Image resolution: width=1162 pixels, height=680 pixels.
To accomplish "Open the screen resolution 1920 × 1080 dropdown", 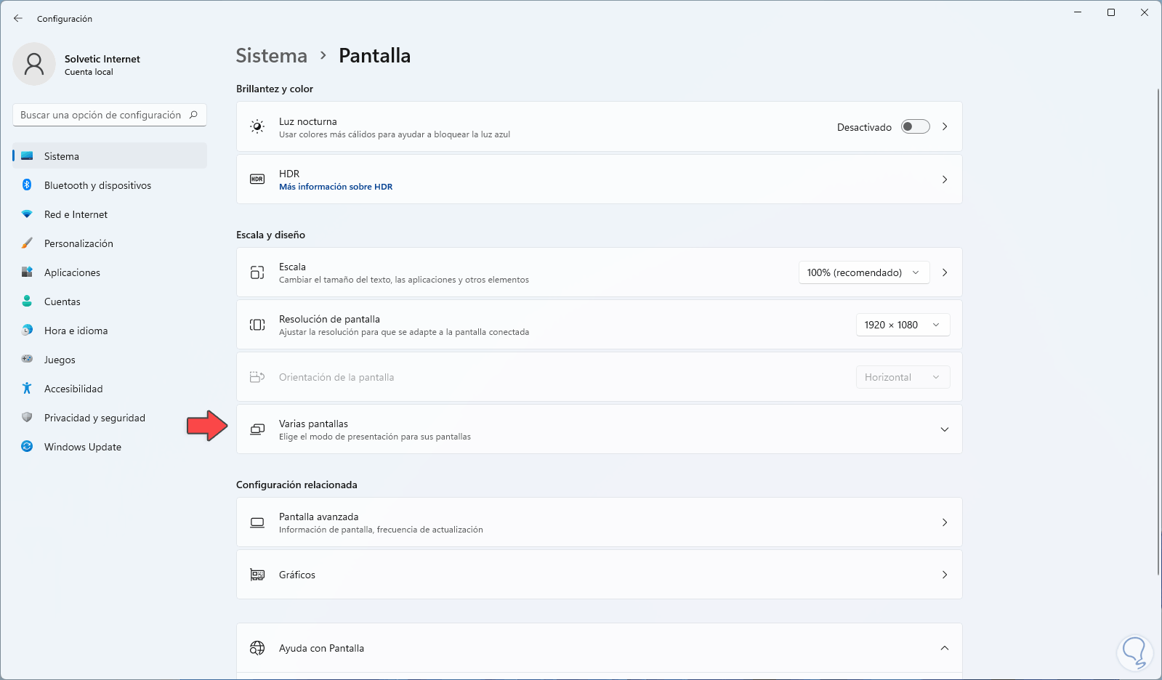I will [x=902, y=325].
